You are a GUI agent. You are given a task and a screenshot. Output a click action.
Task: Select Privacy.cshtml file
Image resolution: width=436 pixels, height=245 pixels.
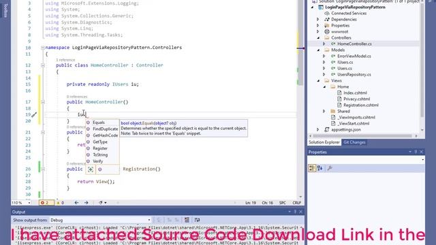(356, 99)
